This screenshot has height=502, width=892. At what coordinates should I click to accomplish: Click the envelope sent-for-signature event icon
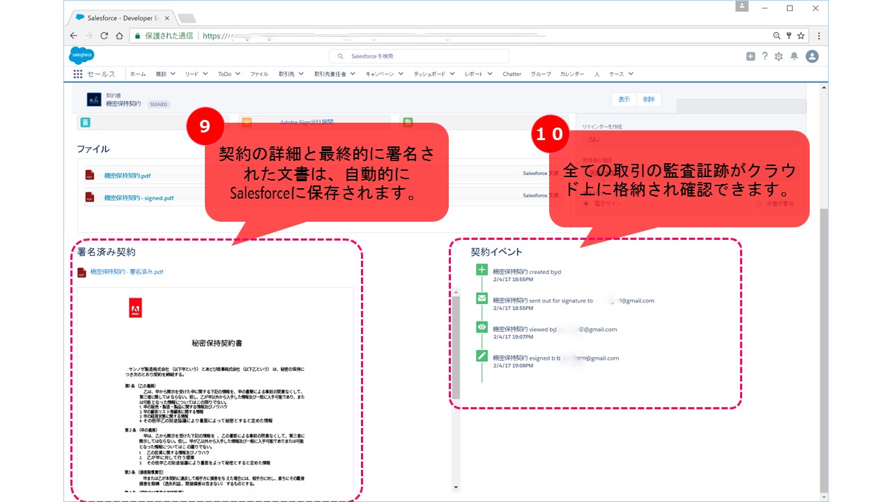click(x=482, y=298)
